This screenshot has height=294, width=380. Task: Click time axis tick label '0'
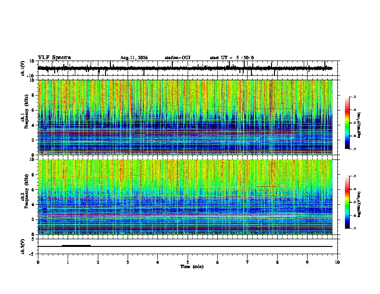coord(38,262)
